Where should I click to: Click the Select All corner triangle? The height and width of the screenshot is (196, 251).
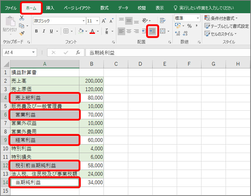pyautogui.click(x=6, y=64)
